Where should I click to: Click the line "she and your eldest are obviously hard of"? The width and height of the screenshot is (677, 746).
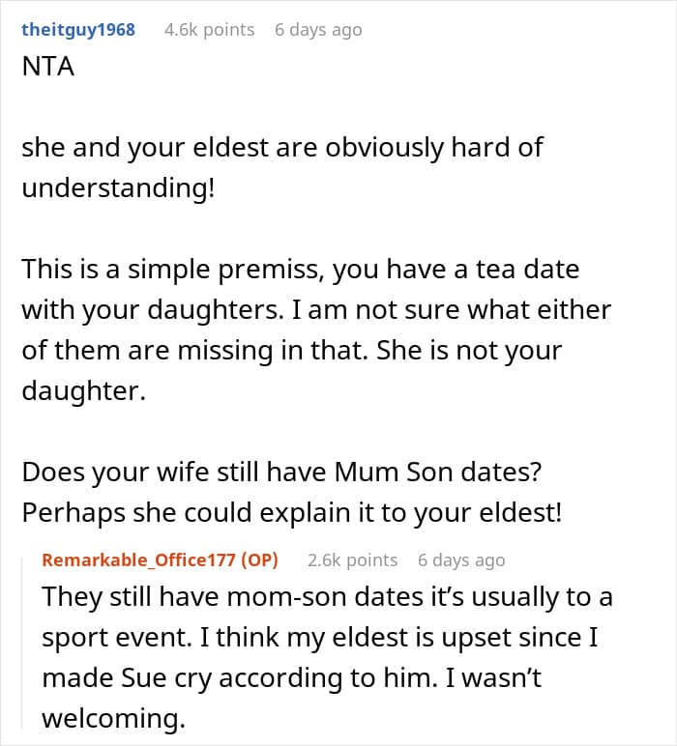pos(281,148)
